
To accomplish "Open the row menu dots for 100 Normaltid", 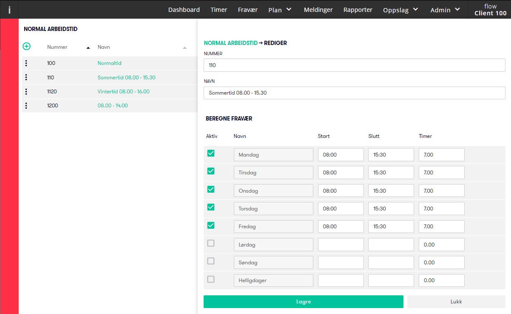I will (x=26, y=63).
